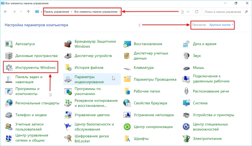The image size is (252, 146).
Task: Click the Back navigation arrow
Action: [x=6, y=12]
